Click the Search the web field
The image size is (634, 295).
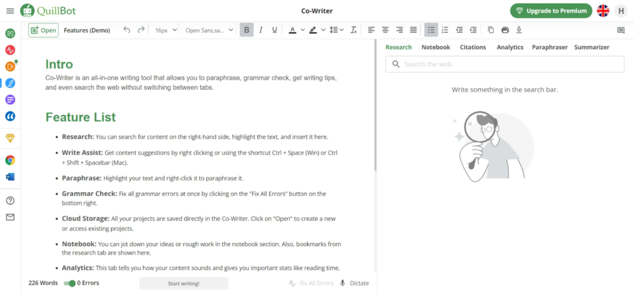pyautogui.click(x=505, y=64)
